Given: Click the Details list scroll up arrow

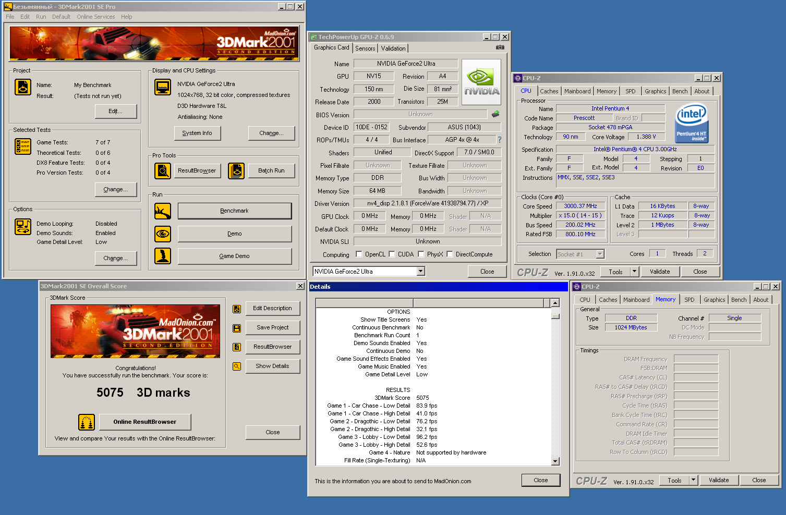Looking at the screenshot, I should 555,303.
